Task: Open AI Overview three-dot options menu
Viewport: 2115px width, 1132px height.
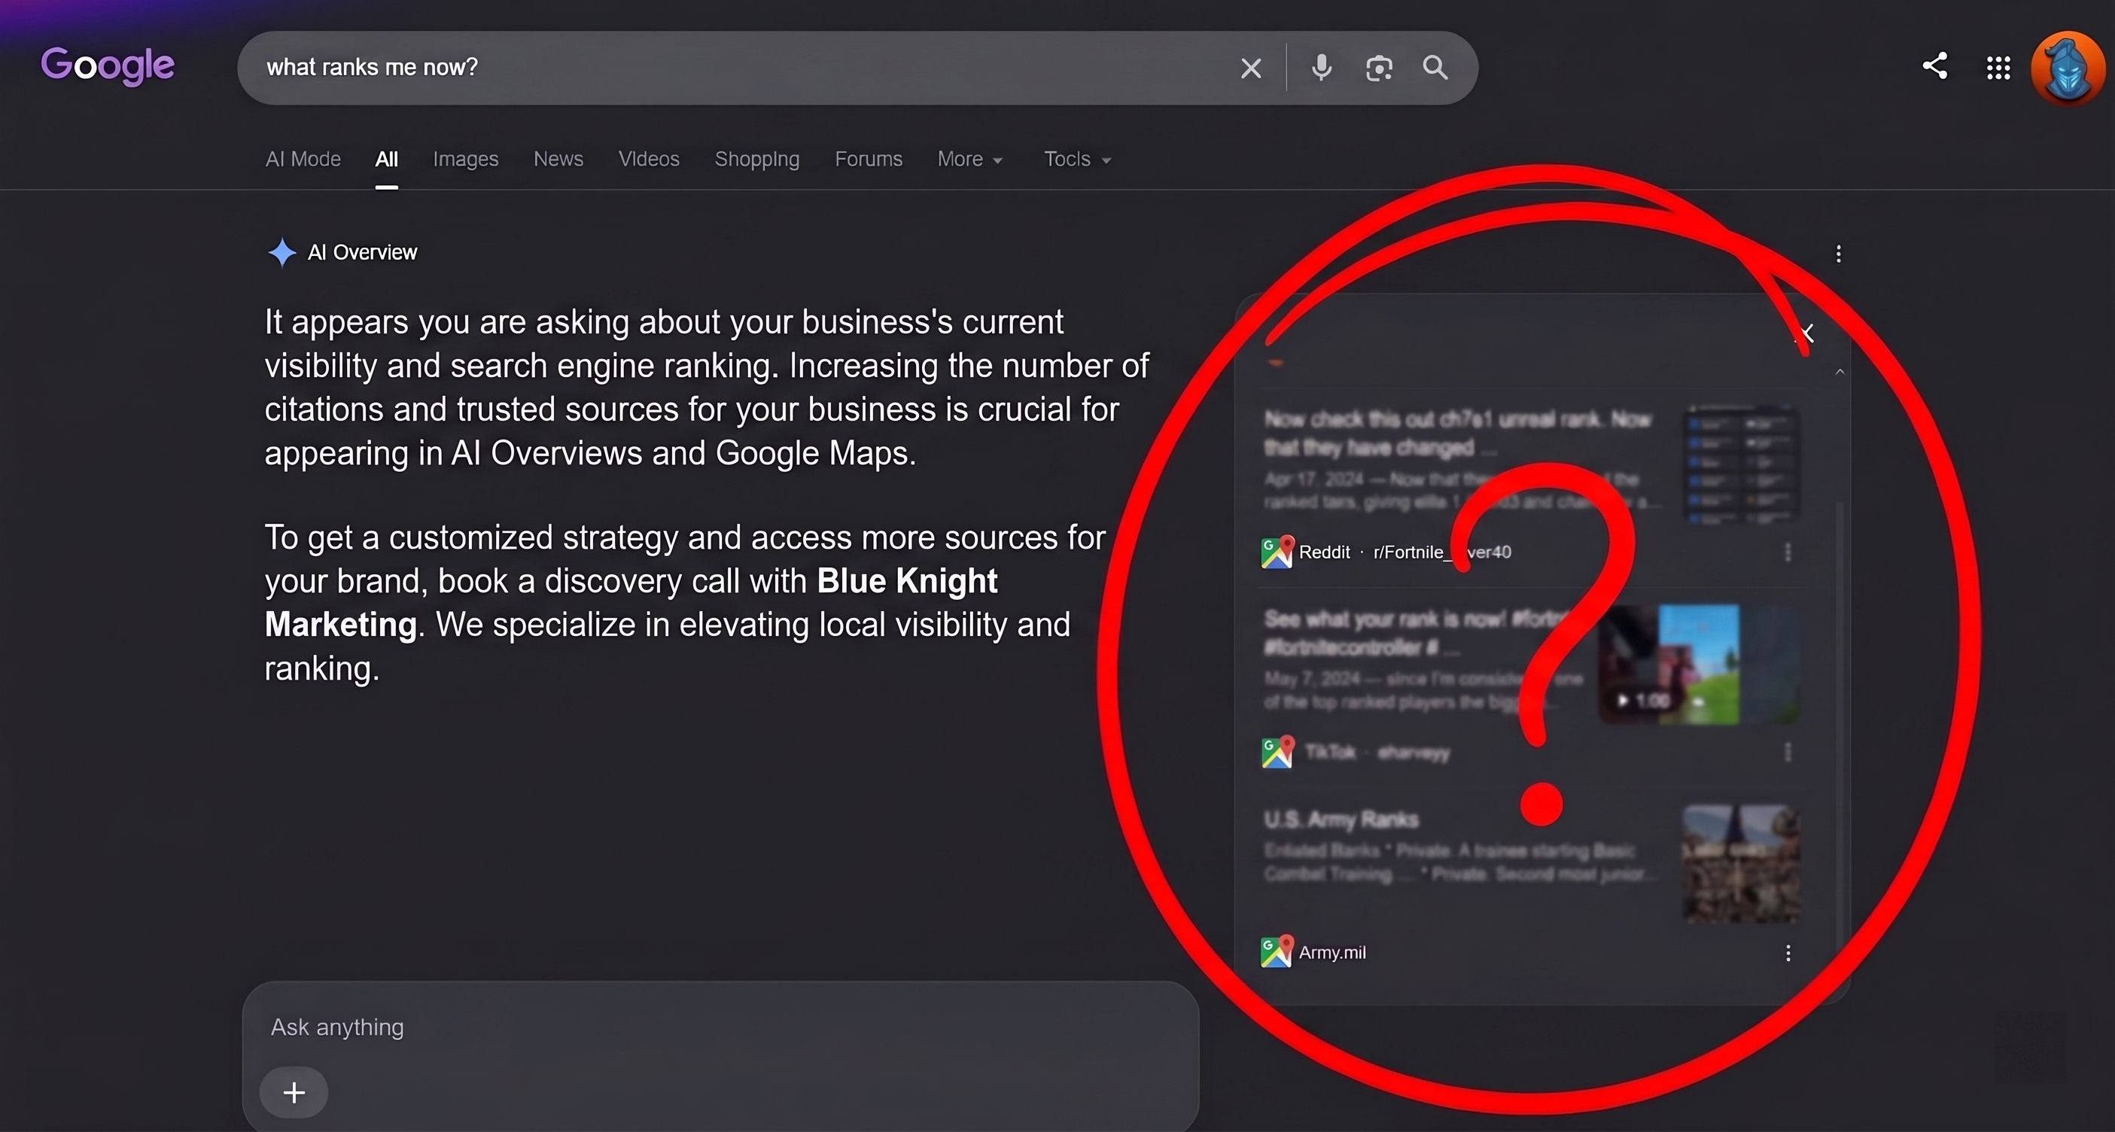Action: coord(1838,254)
